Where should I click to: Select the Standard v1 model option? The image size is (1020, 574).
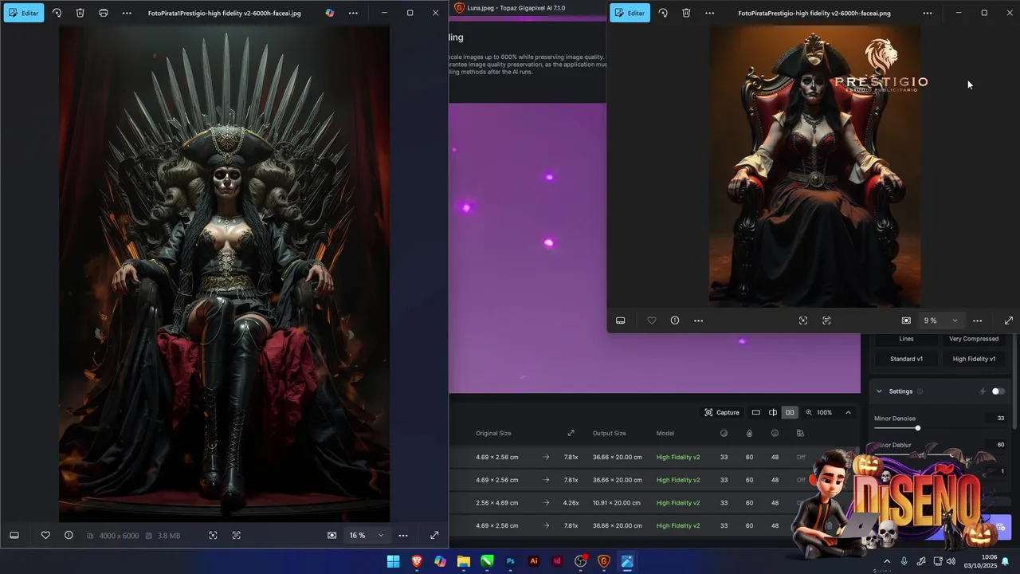906,359
